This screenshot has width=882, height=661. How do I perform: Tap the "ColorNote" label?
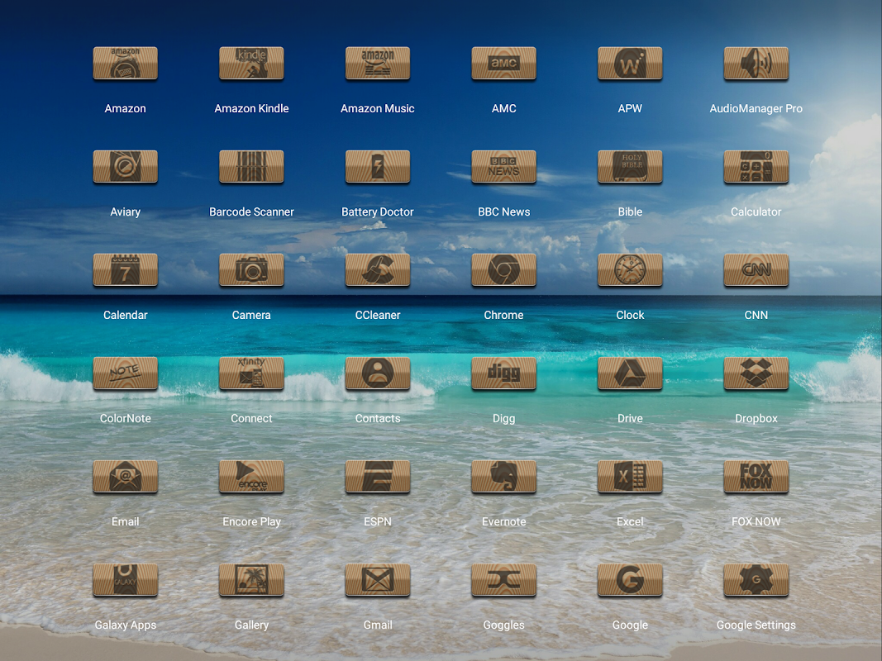[125, 419]
